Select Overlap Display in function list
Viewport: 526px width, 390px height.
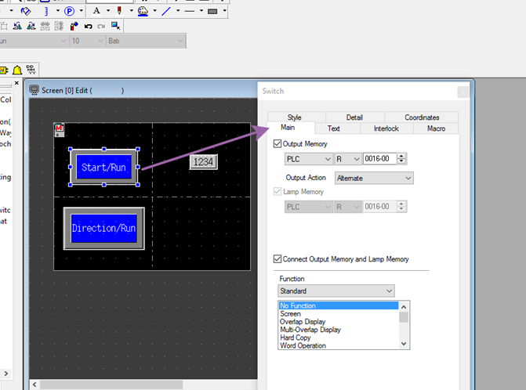[x=303, y=322]
